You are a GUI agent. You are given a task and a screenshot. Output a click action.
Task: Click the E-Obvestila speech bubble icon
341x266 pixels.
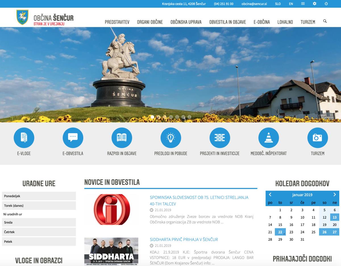pyautogui.click(x=73, y=138)
